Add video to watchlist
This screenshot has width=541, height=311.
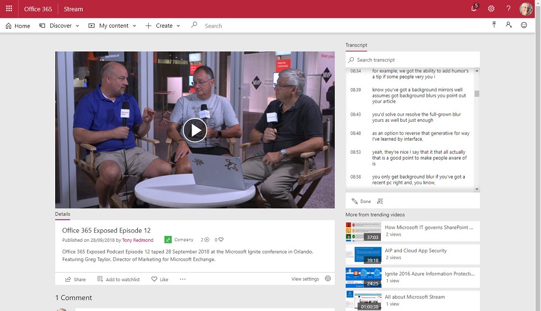118,279
